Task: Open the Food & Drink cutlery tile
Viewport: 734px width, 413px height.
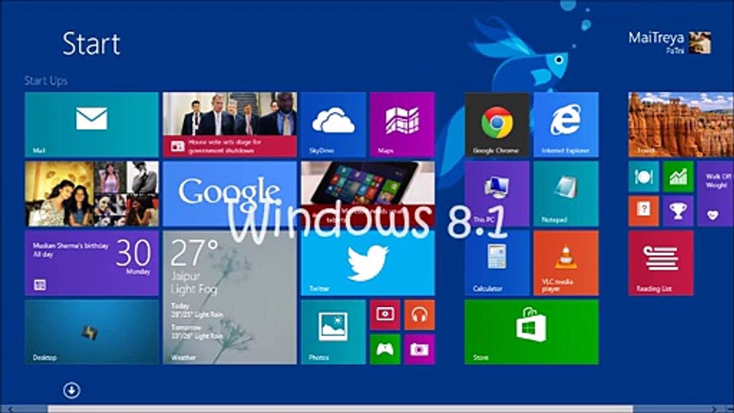Action: pyautogui.click(x=643, y=177)
